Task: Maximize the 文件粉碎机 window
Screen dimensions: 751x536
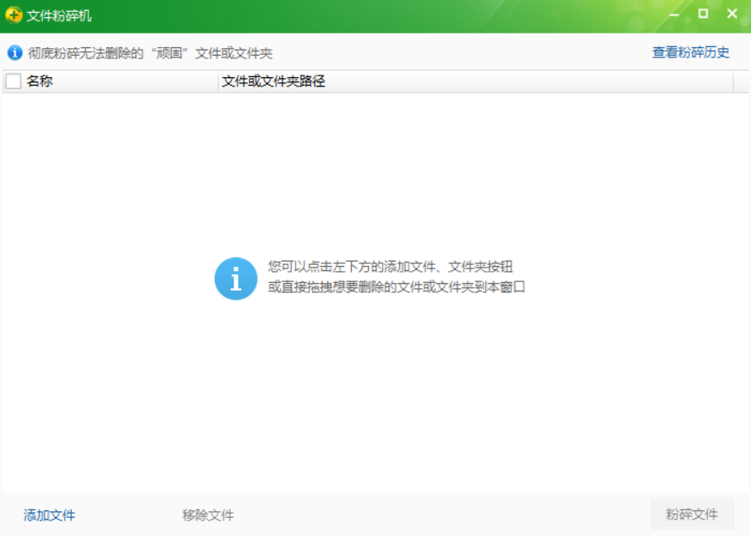Action: pyautogui.click(x=701, y=13)
